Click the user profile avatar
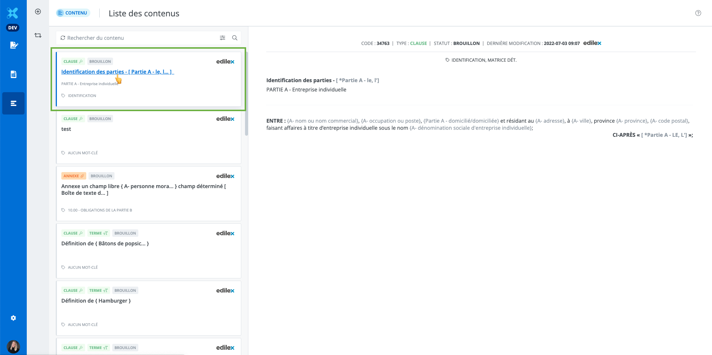Screen dimensions: 712x355 click(x=13, y=346)
